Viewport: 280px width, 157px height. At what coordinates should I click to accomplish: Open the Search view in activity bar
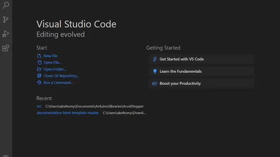[6, 5]
